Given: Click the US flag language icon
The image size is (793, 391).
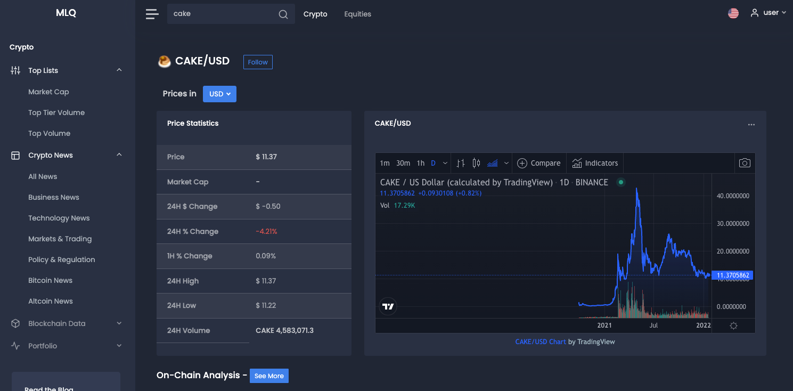Looking at the screenshot, I should click(x=733, y=13).
